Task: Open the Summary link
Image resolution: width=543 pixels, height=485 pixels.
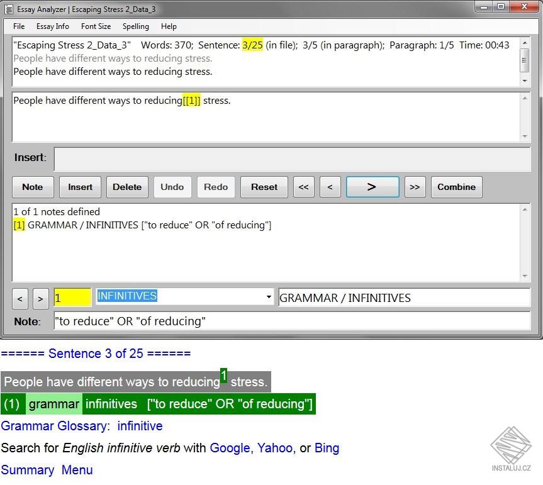Action: 28,470
